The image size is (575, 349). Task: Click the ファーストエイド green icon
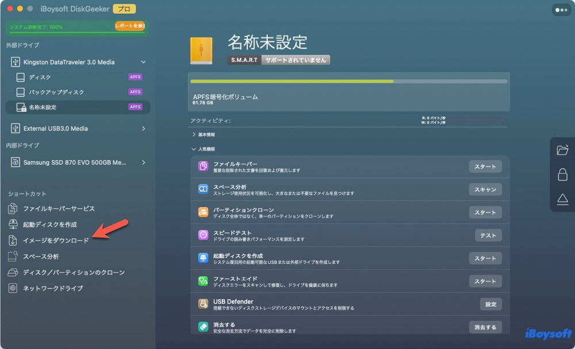pos(203,281)
